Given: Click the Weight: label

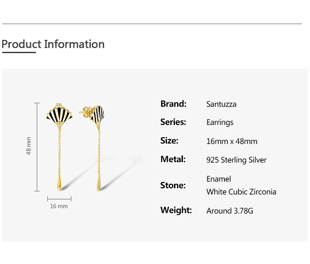Looking at the screenshot, I should [176, 210].
